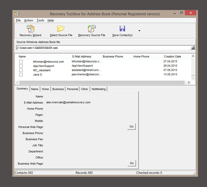Switch to the Personal tab
Screen dimensions: 207x187
coord(72,89)
